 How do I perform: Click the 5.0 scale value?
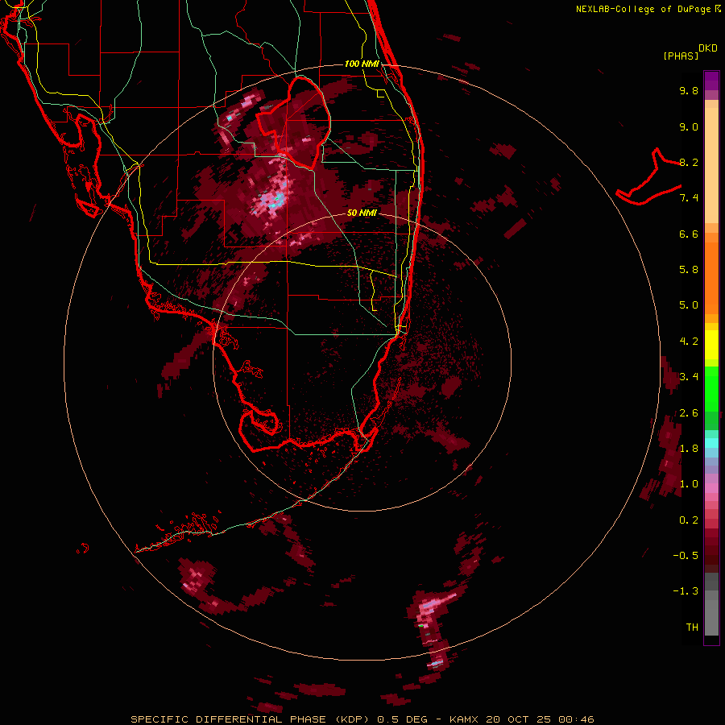pos(689,305)
